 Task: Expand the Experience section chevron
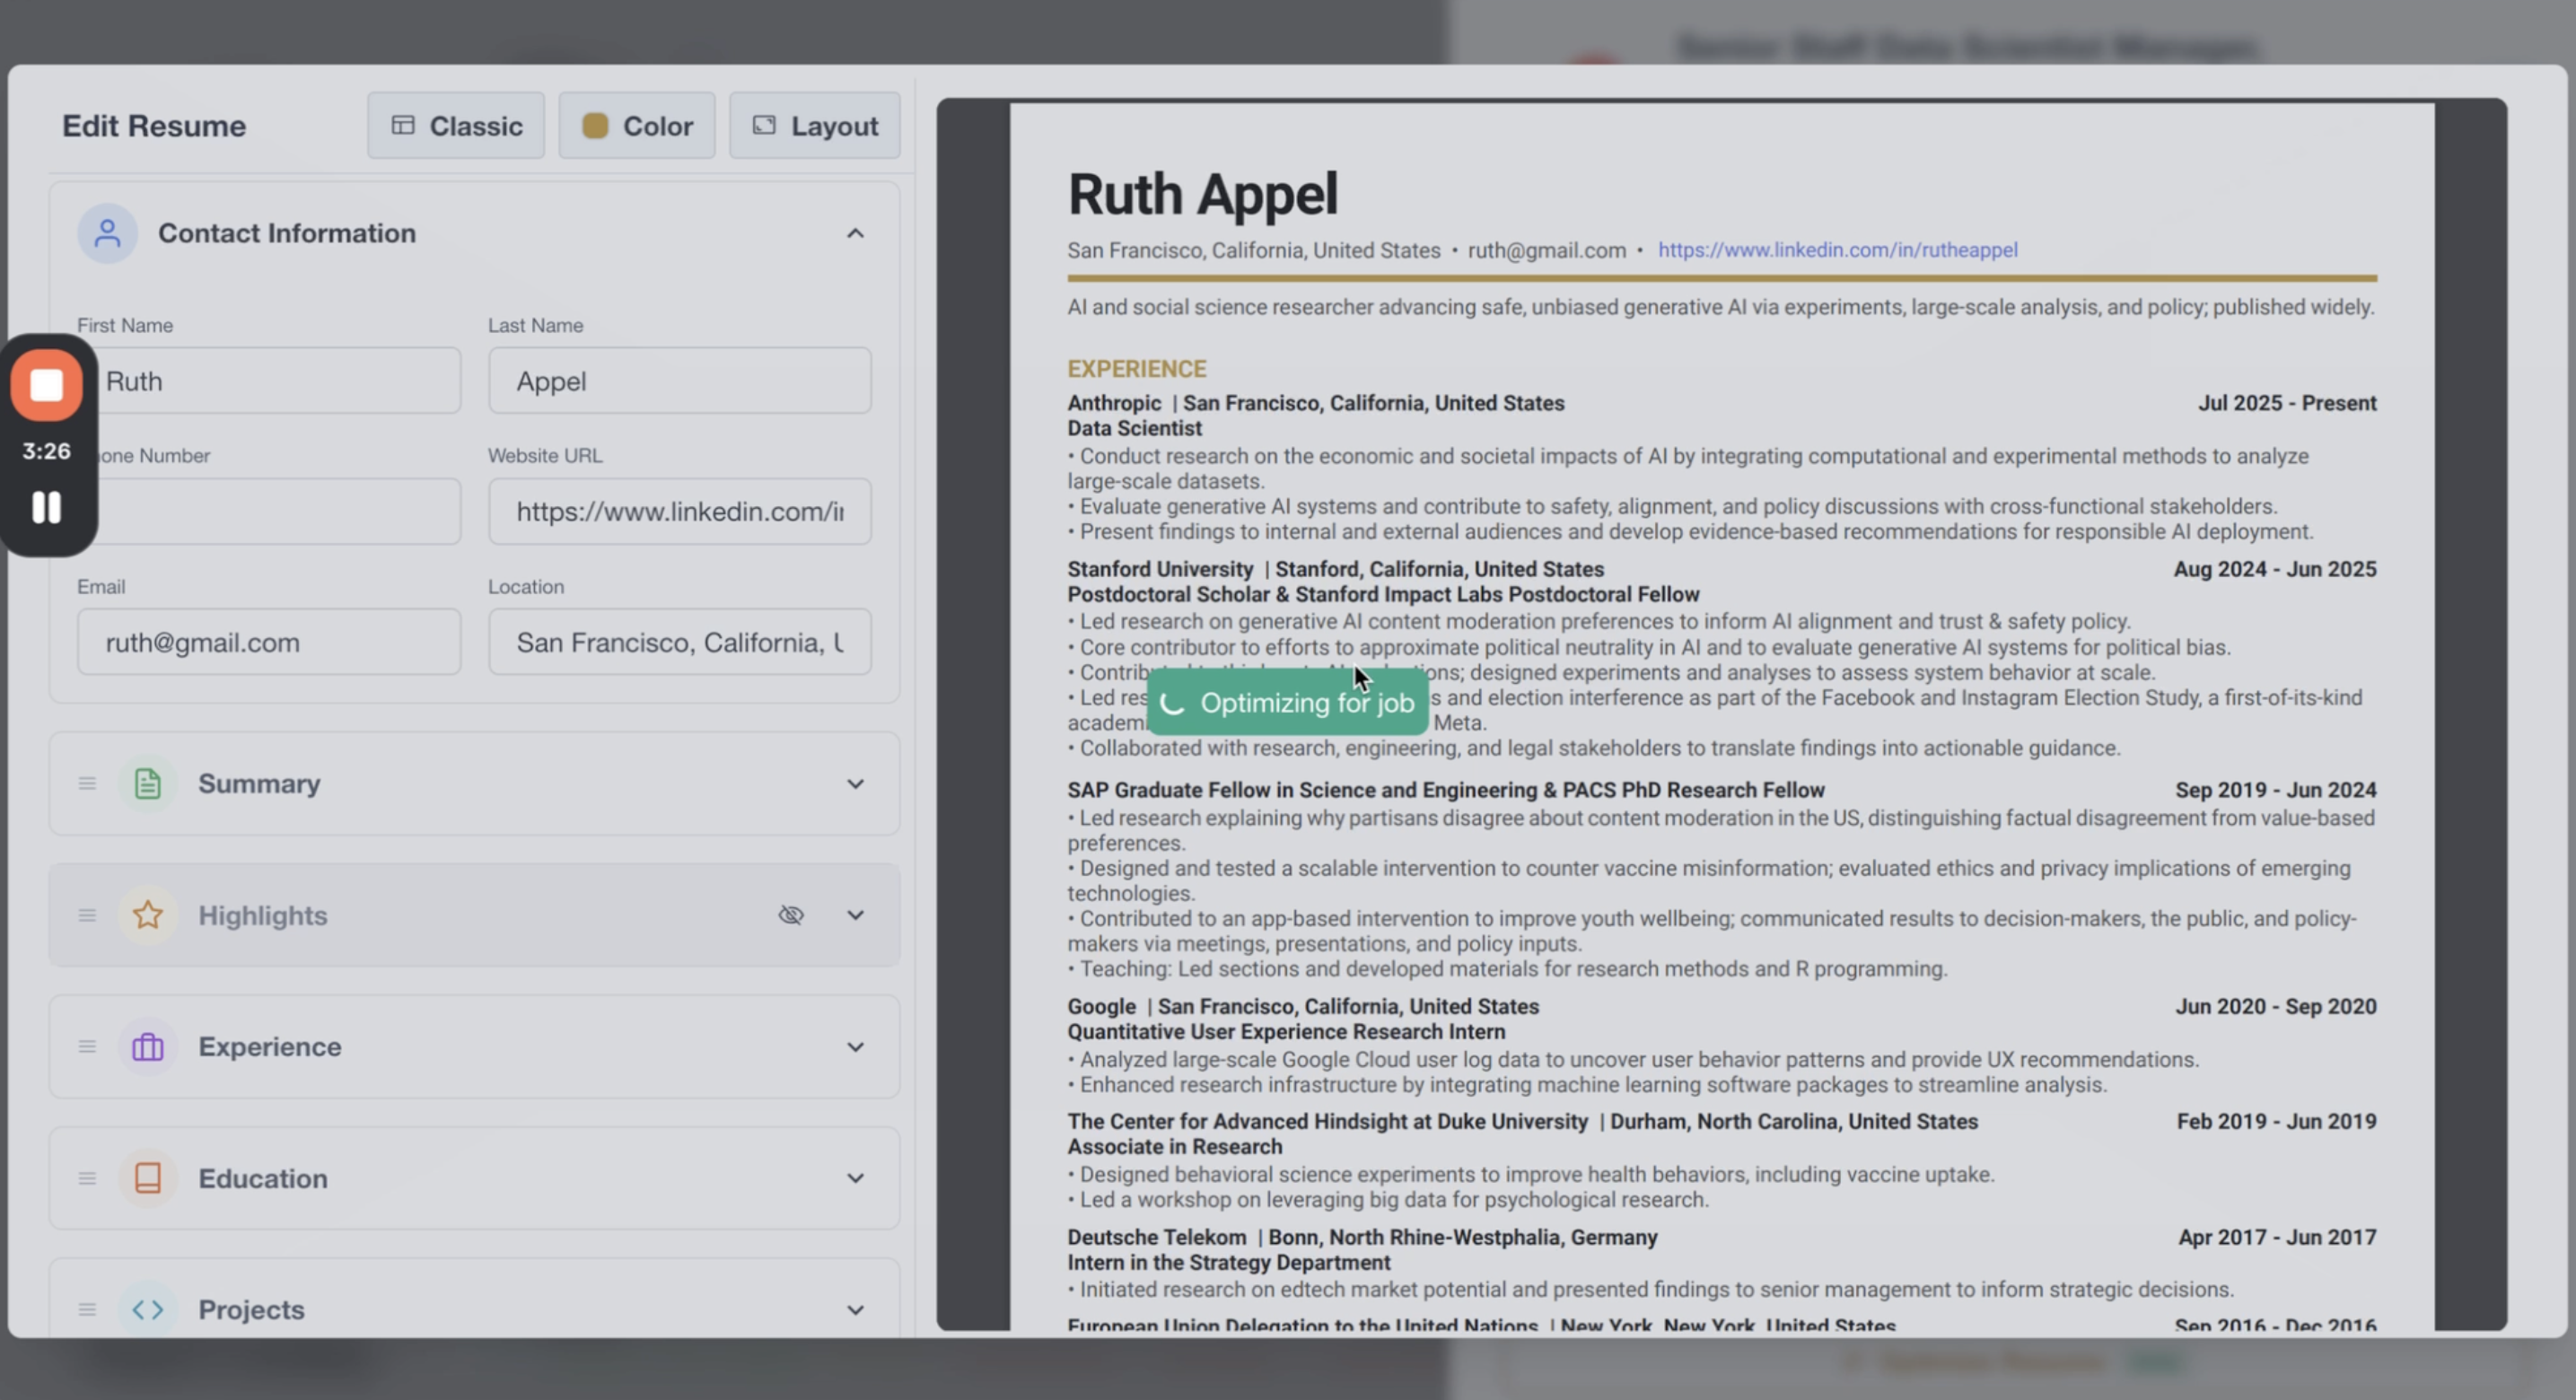point(854,1047)
